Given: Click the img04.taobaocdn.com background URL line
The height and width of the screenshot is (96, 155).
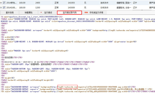Looking at the screenshot, I should point(78,91).
